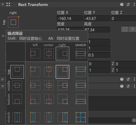136x125 pixels.
Task: Collapse the lowest component foldout arrow
Action: click(3, 86)
